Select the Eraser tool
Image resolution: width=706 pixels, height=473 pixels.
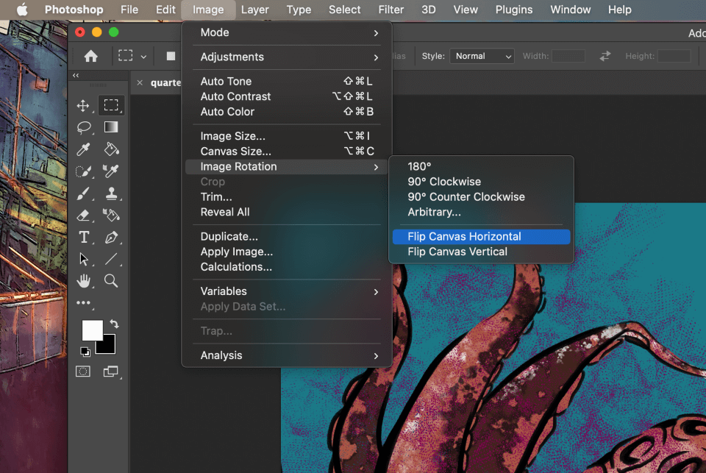[x=83, y=216]
